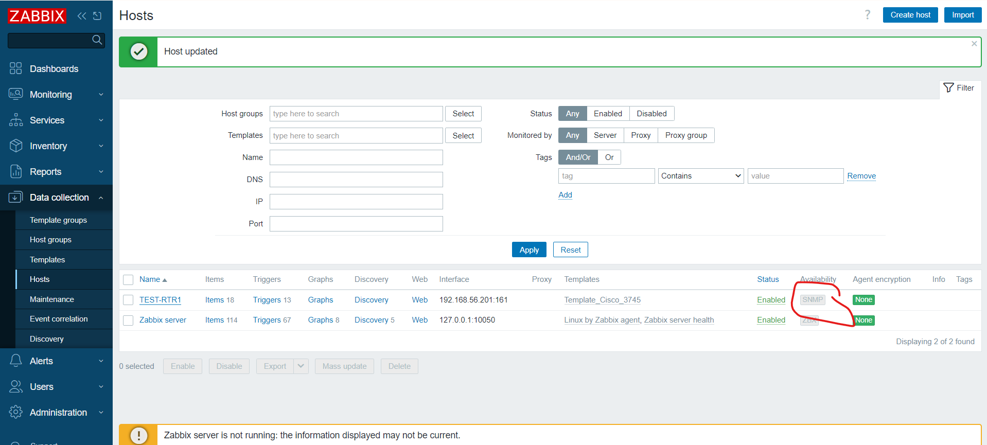Expand the Alerts menu

click(x=56, y=361)
